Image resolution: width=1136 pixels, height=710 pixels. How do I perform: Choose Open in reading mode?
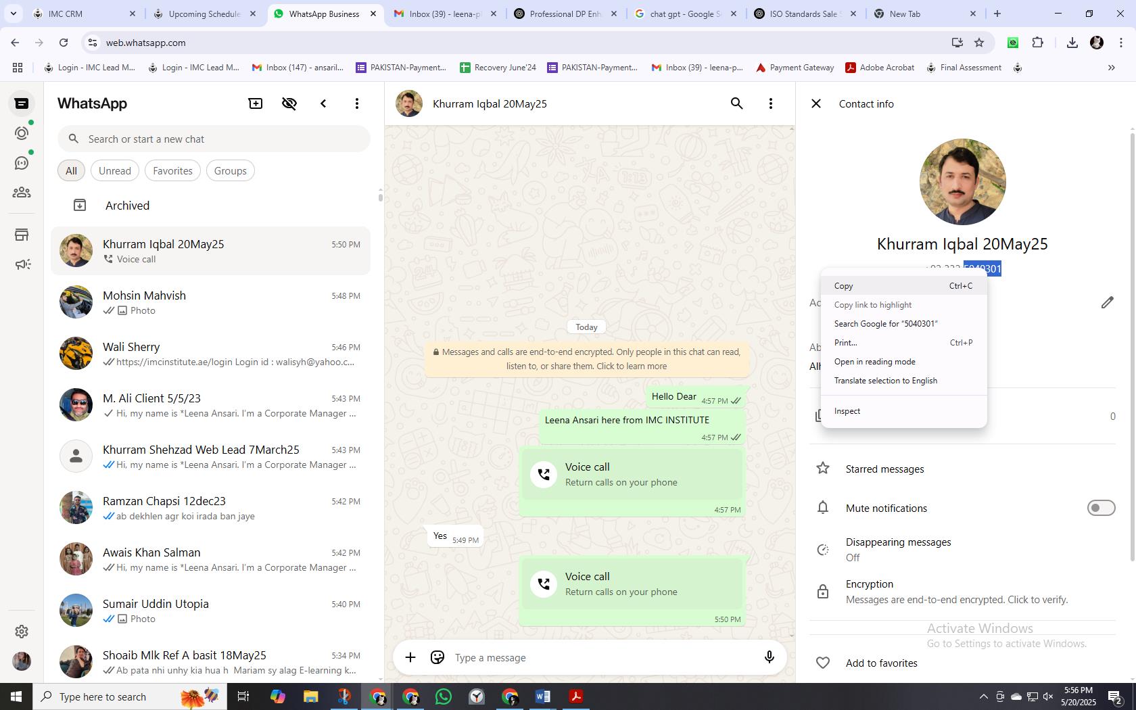pos(903,362)
